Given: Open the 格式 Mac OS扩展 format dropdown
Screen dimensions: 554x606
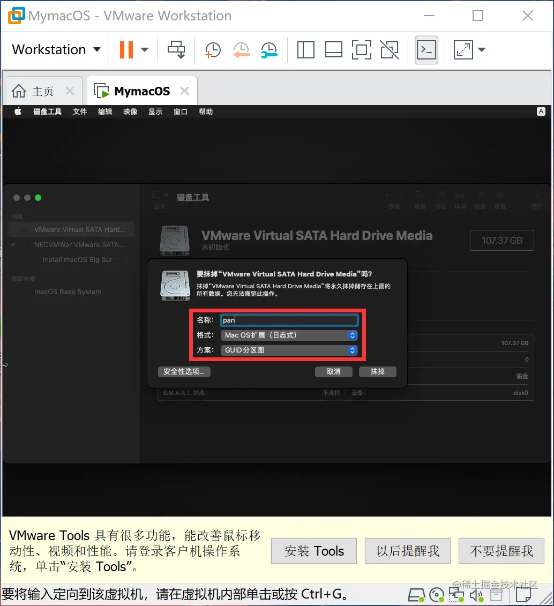Looking at the screenshot, I should coord(289,335).
